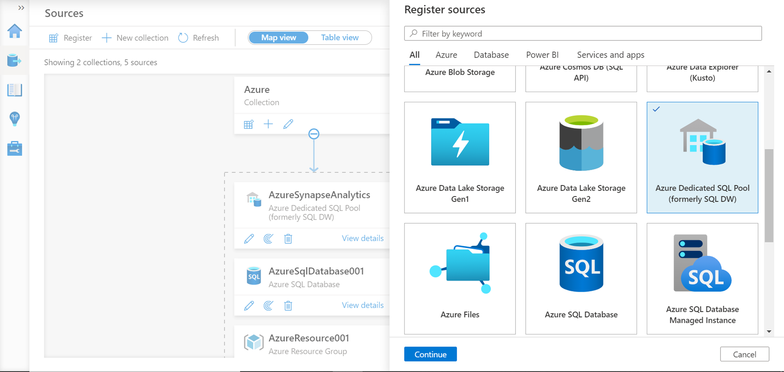Click the Filter by keyword field

click(583, 34)
